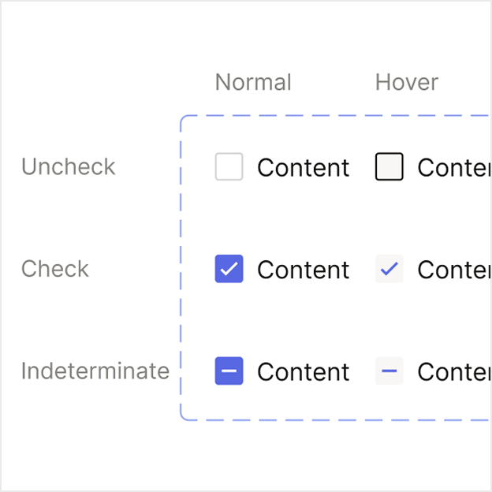Click the dashed frame's top-left corner

tap(184, 119)
